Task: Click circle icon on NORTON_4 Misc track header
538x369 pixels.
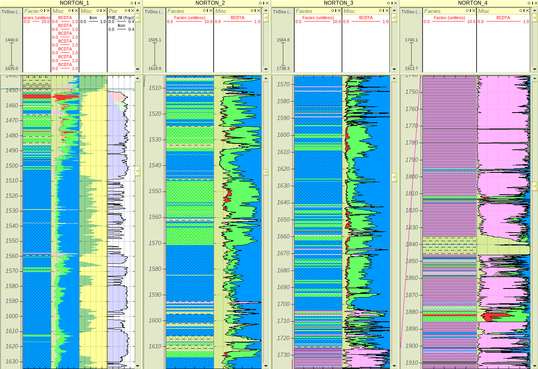Action: tap(521, 11)
